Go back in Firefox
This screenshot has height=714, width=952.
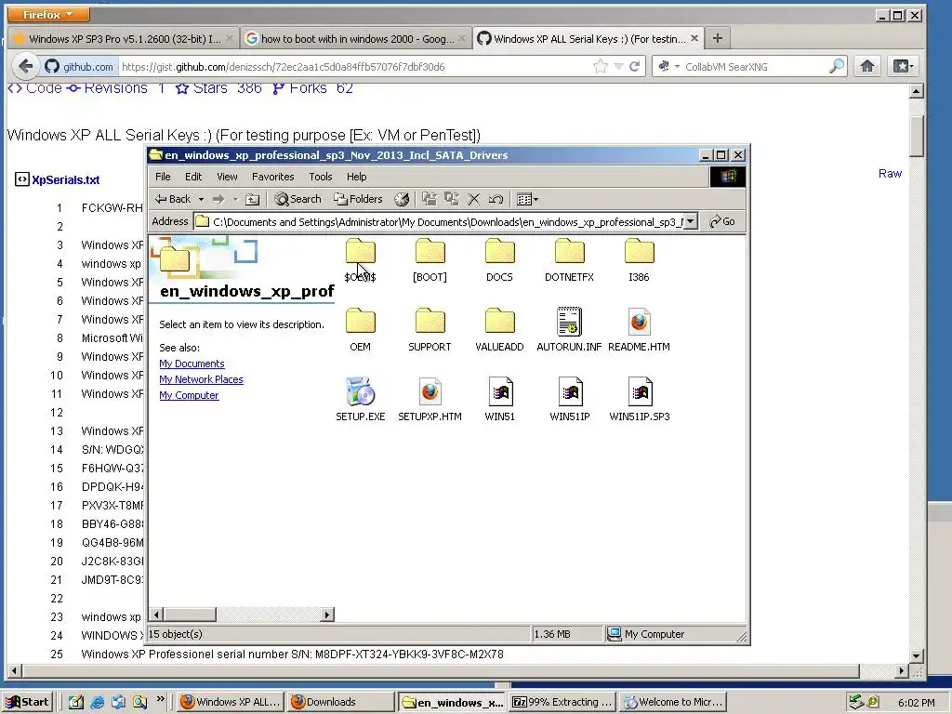tap(25, 67)
